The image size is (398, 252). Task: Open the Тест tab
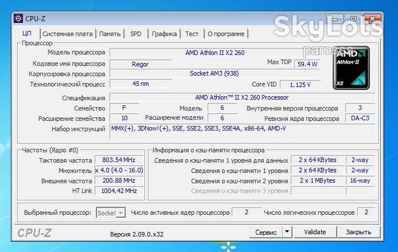coord(192,34)
